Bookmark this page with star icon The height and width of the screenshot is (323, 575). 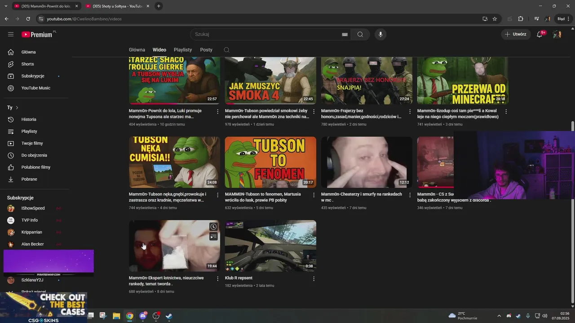click(x=495, y=19)
